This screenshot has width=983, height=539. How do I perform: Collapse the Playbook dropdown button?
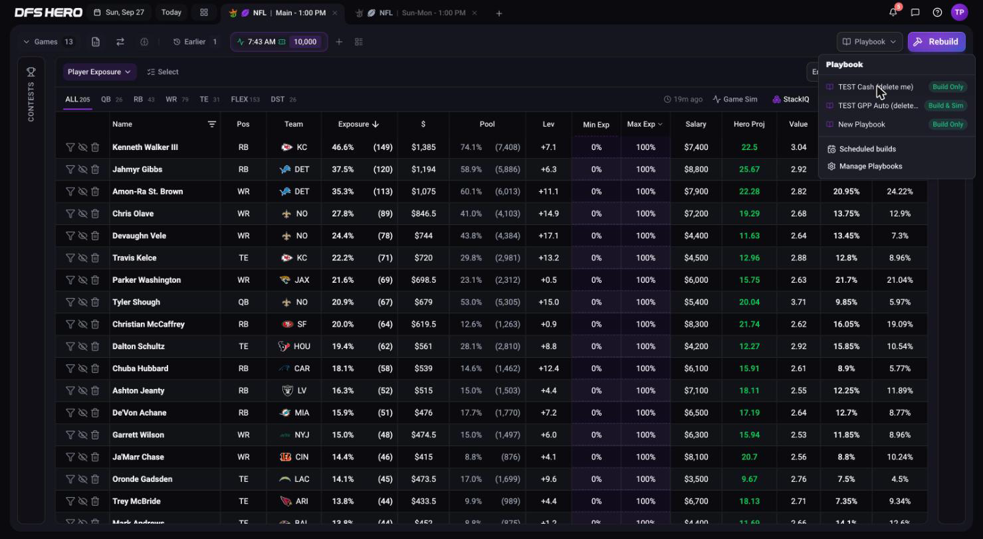click(870, 42)
